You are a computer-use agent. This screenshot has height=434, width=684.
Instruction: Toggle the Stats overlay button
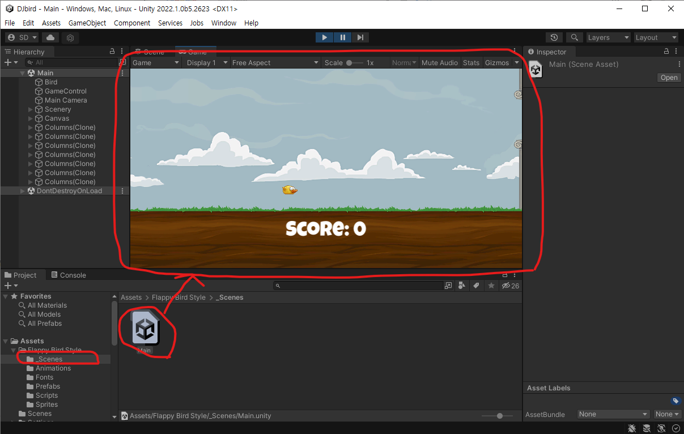tap(471, 63)
